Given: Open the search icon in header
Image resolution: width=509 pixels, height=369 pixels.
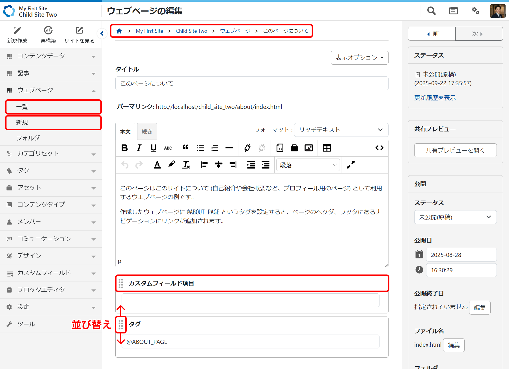Looking at the screenshot, I should coord(431,11).
